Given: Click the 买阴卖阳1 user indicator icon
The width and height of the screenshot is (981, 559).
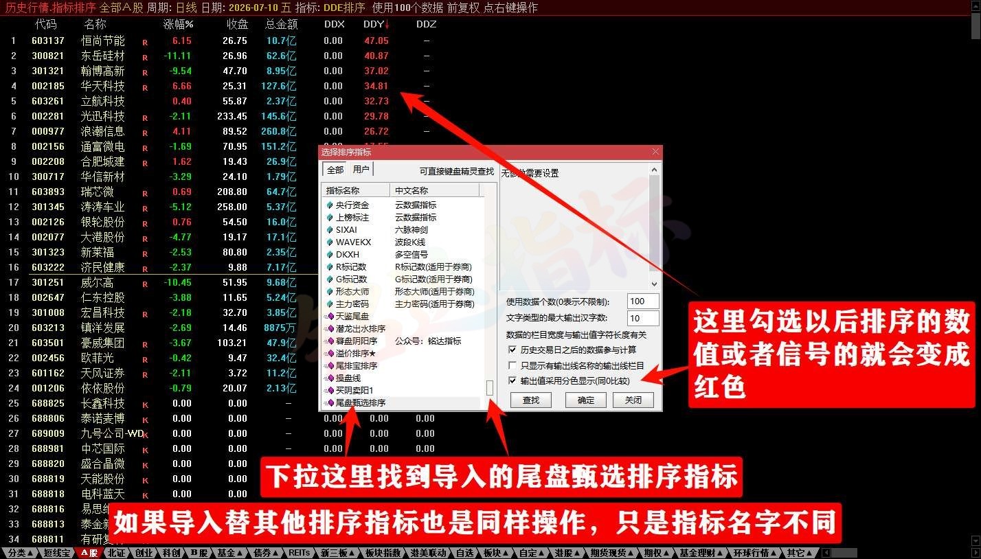Looking at the screenshot, I should click(330, 391).
